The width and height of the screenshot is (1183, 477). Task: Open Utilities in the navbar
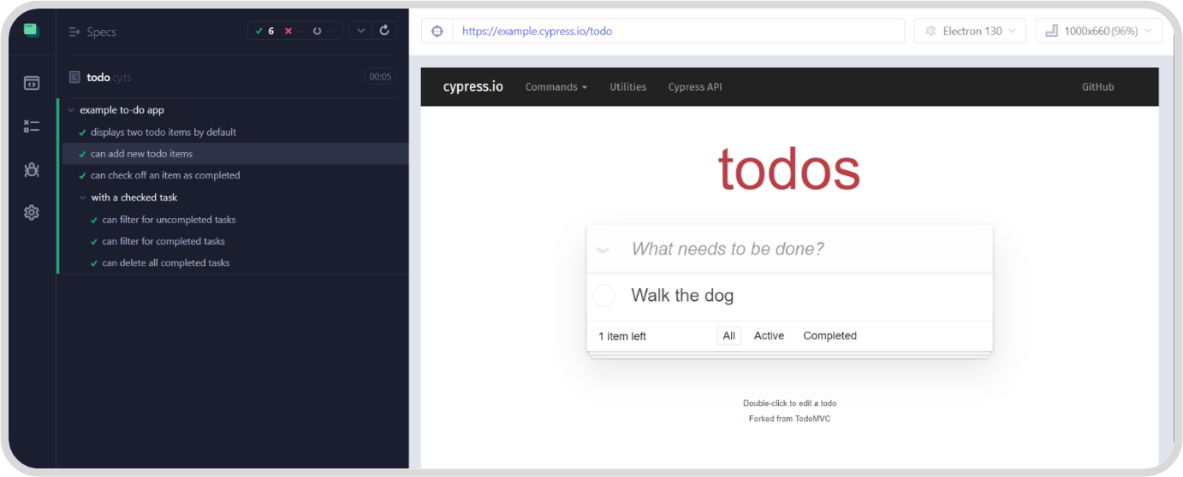(627, 86)
